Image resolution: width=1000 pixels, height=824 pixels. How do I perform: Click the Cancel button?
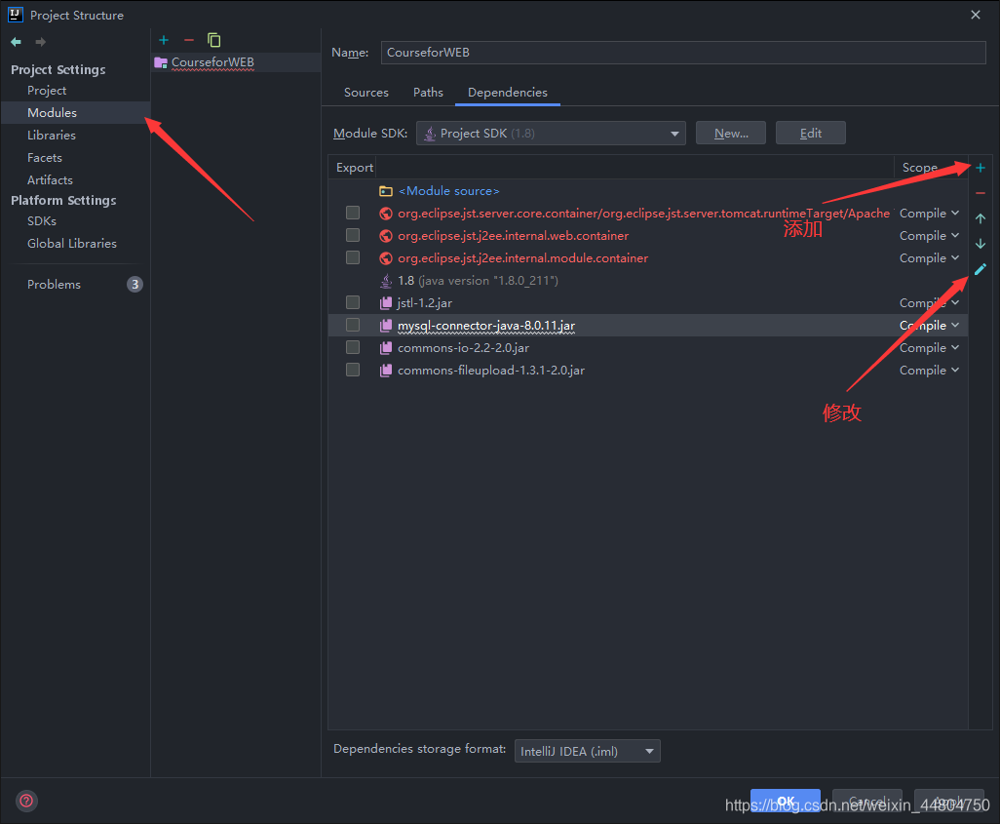pyautogui.click(x=867, y=801)
